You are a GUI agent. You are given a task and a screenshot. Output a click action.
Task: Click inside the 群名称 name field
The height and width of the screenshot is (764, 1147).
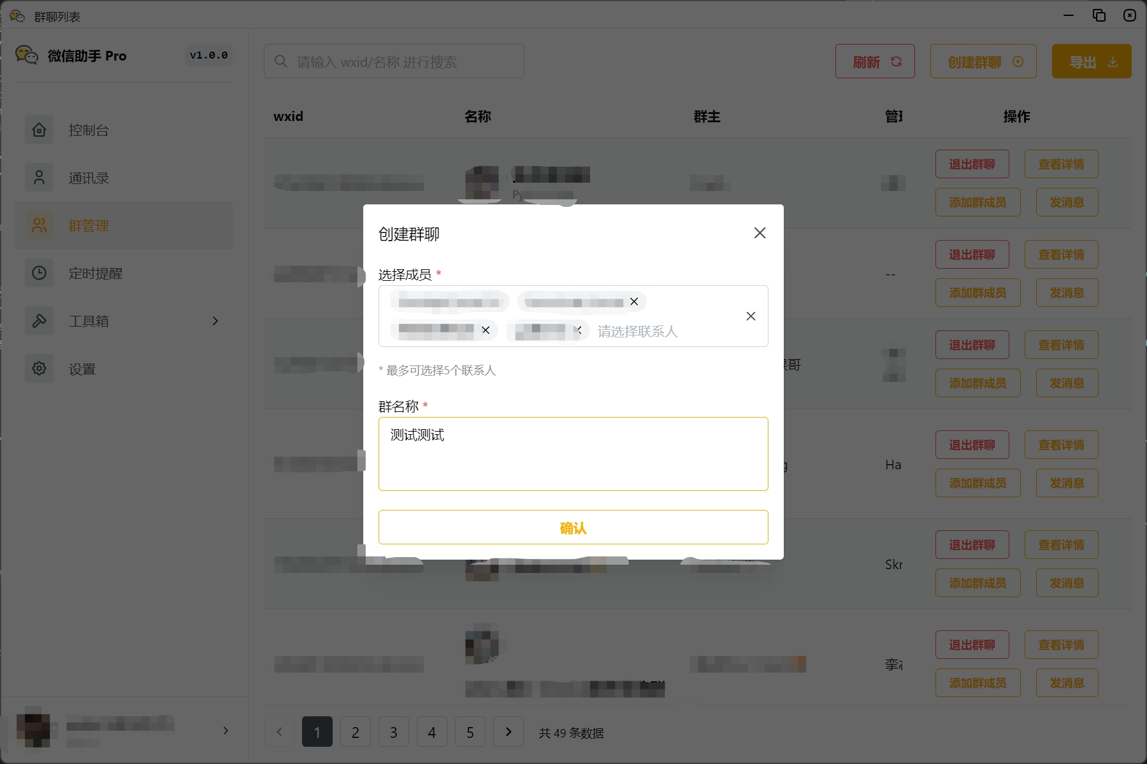click(572, 453)
